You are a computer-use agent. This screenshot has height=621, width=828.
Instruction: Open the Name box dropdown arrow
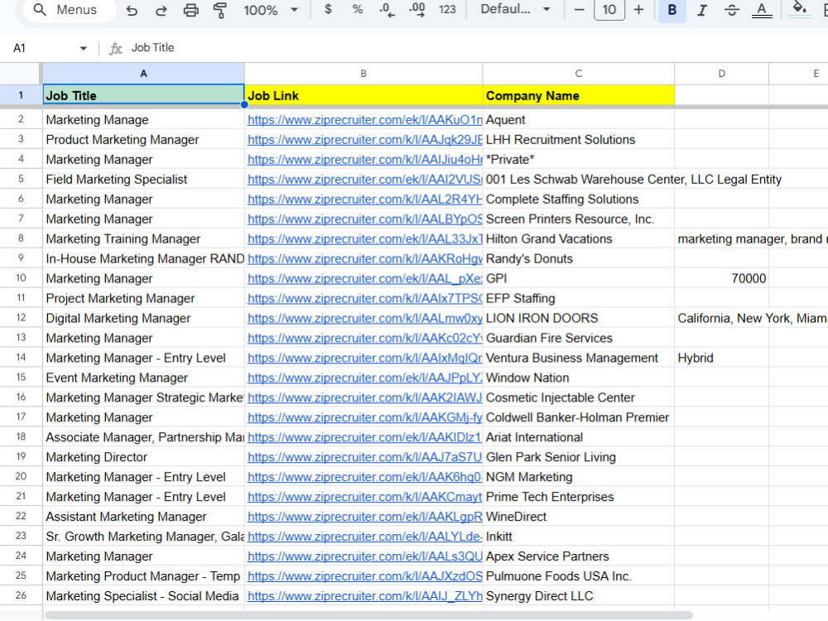click(83, 48)
